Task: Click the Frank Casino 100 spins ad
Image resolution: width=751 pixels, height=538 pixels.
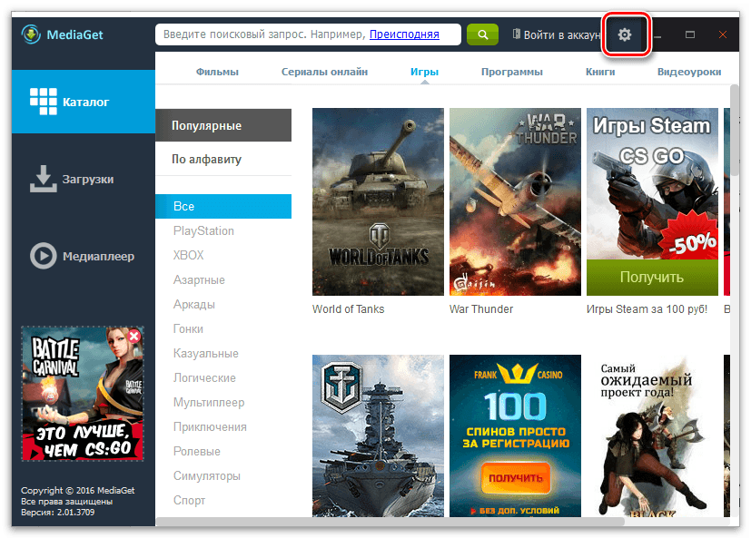Action: (515, 435)
